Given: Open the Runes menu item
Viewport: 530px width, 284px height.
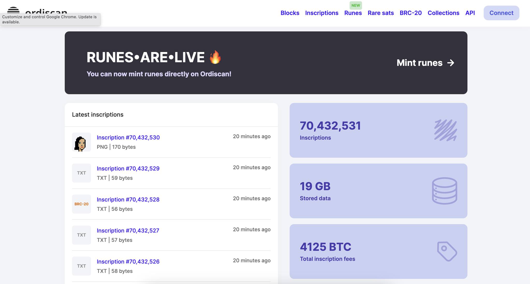Looking at the screenshot, I should (353, 13).
